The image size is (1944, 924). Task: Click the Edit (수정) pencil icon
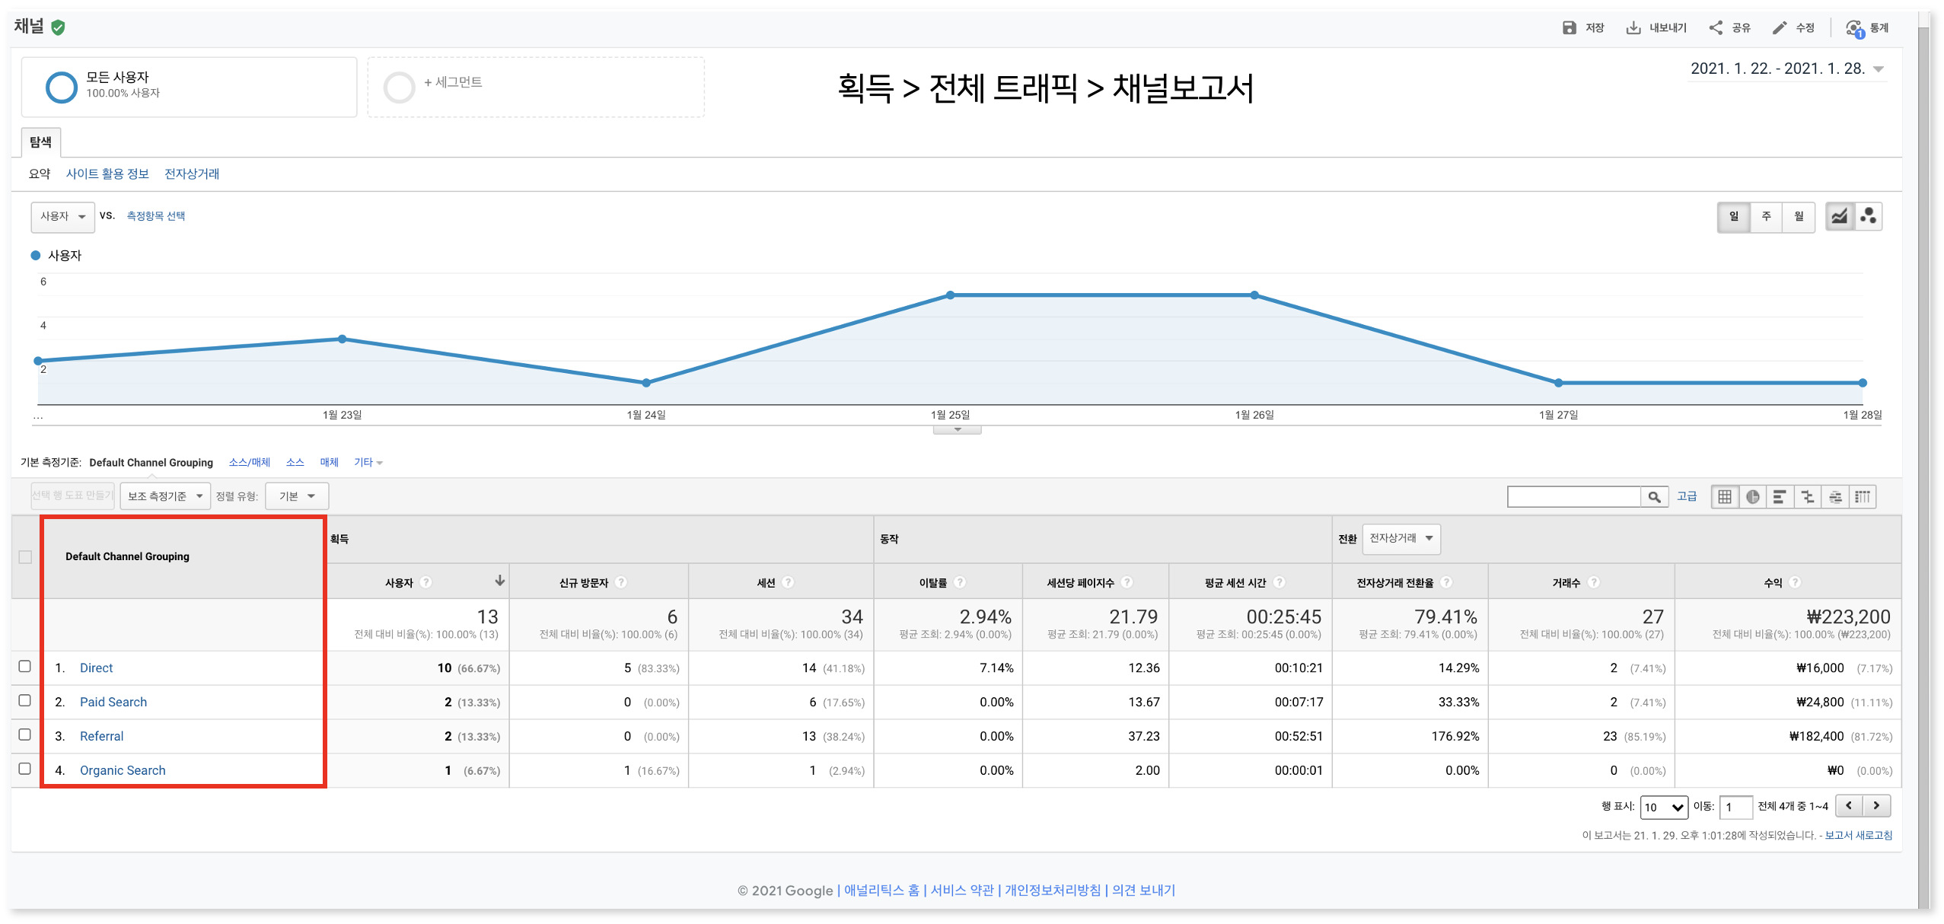(x=1779, y=28)
